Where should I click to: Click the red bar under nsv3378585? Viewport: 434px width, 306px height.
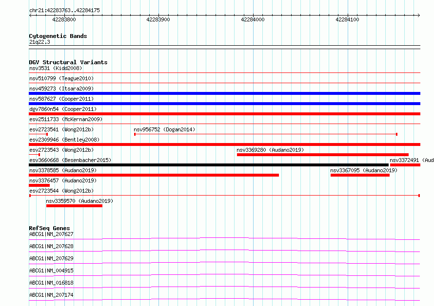pos(154,175)
